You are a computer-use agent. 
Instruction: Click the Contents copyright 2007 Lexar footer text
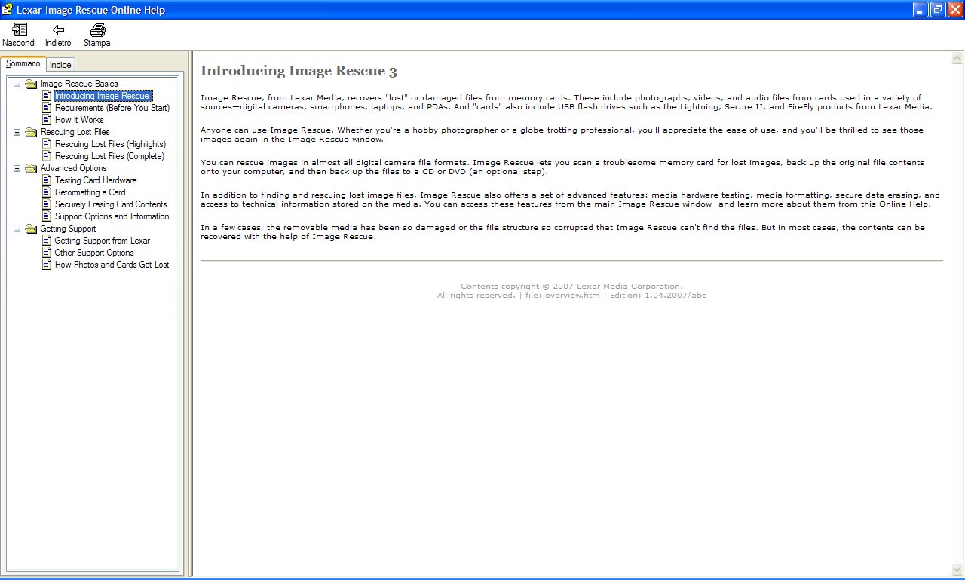point(571,287)
